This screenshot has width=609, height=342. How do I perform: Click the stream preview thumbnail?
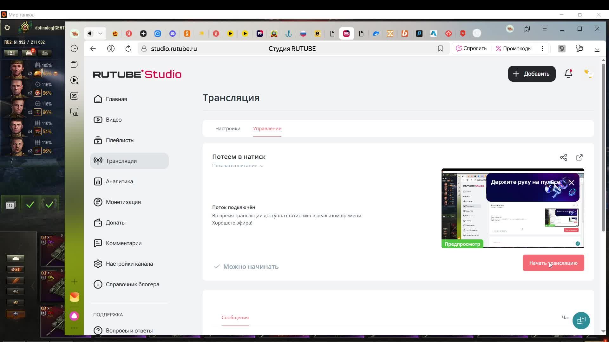click(x=513, y=208)
